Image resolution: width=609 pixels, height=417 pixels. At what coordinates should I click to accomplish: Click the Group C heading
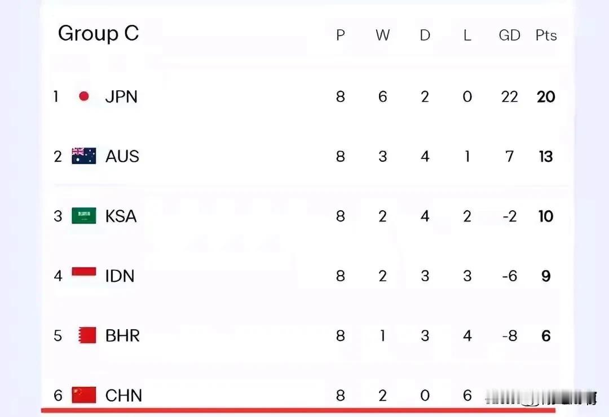tap(98, 33)
